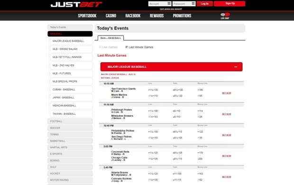The image size is (294, 185).
Task: Open the Casino menu
Action: (x=111, y=16)
